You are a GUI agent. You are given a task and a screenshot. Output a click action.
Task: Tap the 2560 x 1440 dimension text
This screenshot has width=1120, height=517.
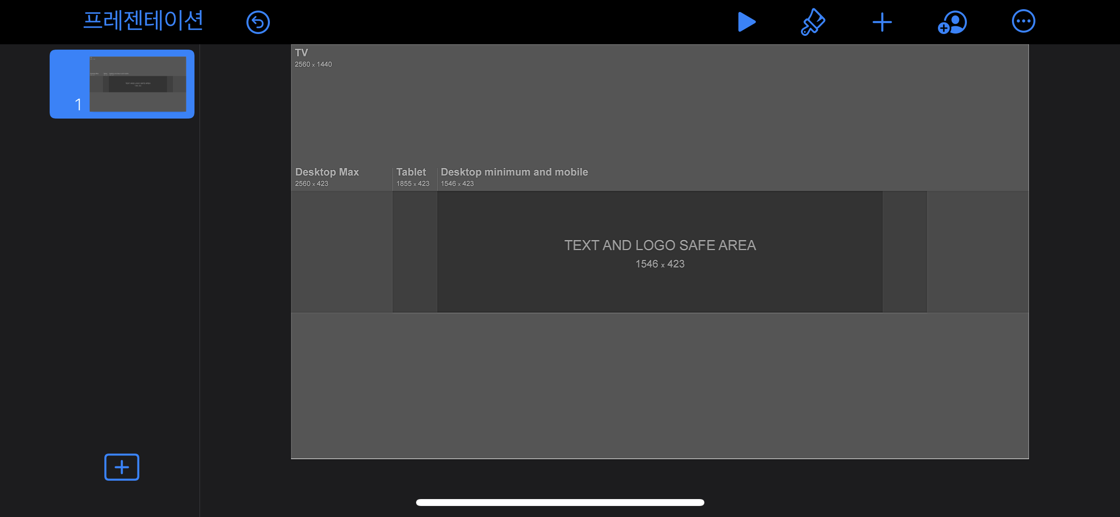[x=313, y=64]
